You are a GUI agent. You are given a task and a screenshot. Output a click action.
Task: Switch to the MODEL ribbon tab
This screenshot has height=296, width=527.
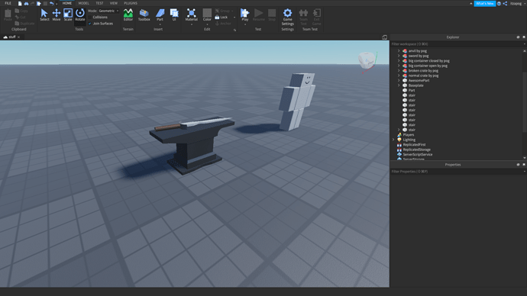point(84,3)
